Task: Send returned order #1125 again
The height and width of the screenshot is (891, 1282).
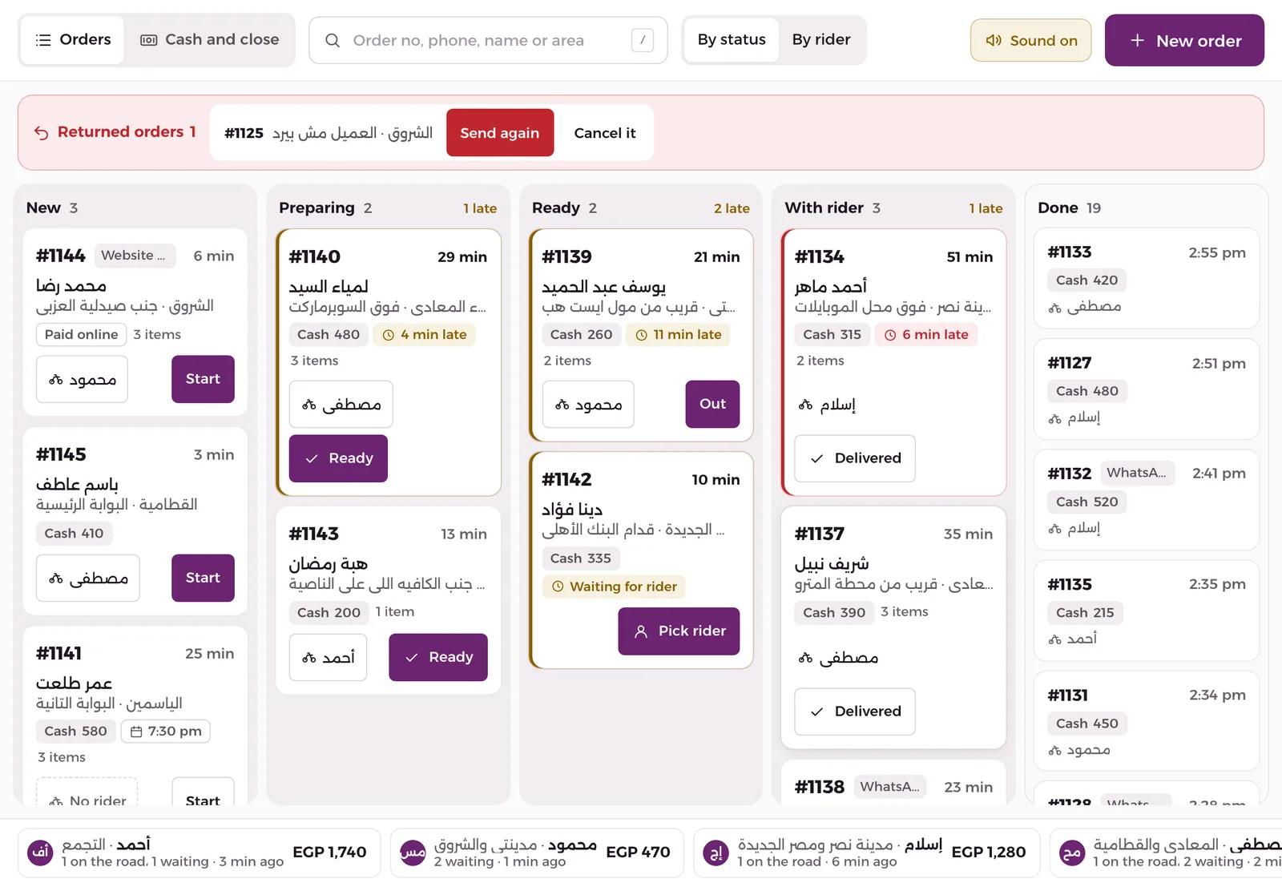Action: coord(500,133)
